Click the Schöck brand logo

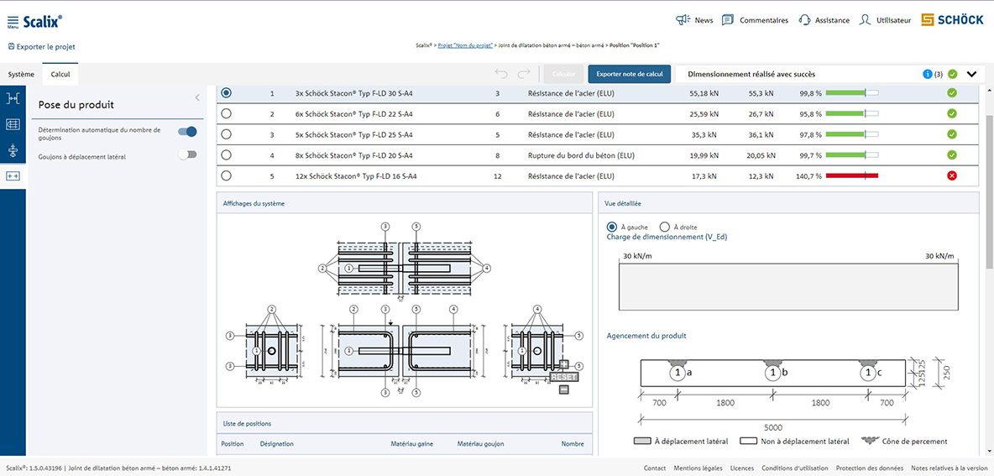pos(952,20)
